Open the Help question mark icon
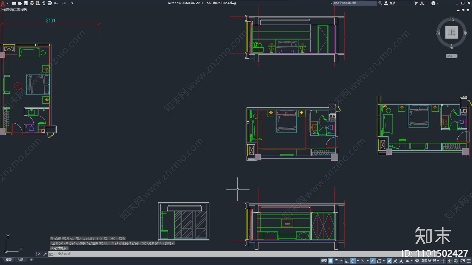This screenshot has height=265, width=472. (433, 3)
